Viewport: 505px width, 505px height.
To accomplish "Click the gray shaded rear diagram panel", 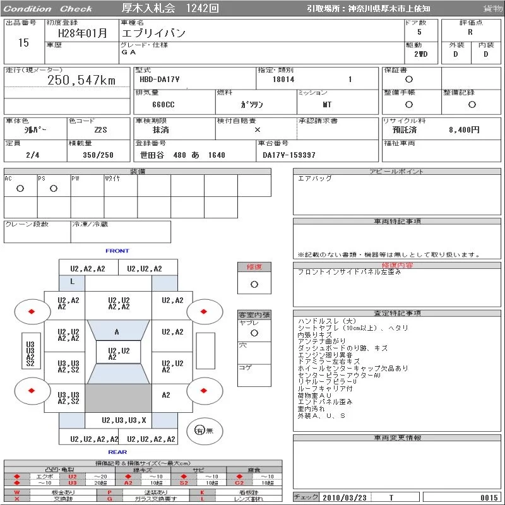I will point(119,398).
